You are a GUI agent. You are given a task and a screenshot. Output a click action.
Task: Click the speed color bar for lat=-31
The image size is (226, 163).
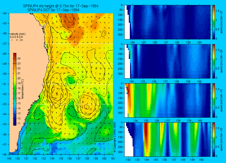(213, 100)
